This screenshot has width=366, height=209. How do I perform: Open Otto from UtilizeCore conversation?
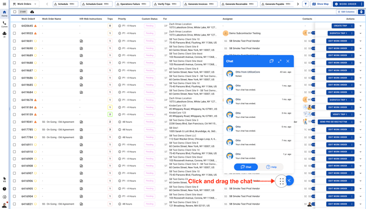[x=258, y=74]
